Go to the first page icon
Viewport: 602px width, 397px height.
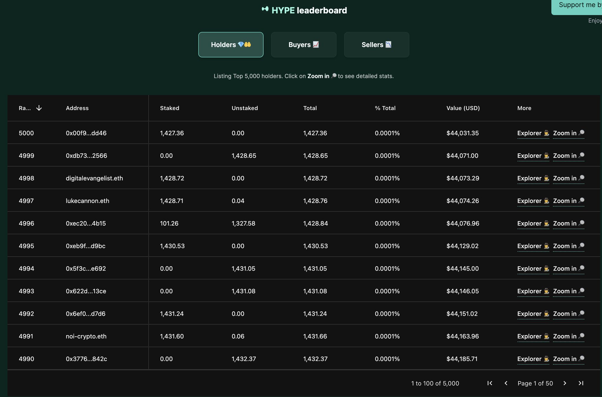pos(490,383)
